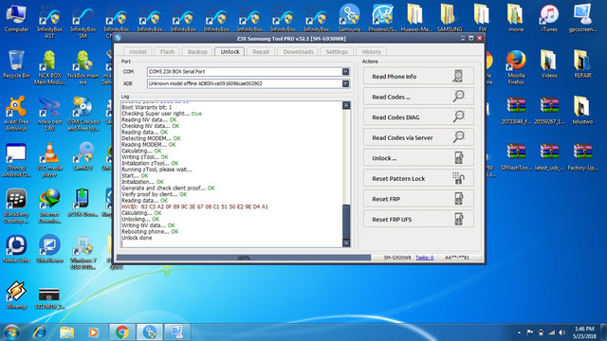Open the 20733048_f archive file
Image resolution: width=607 pixels, height=341 pixels.
516,111
